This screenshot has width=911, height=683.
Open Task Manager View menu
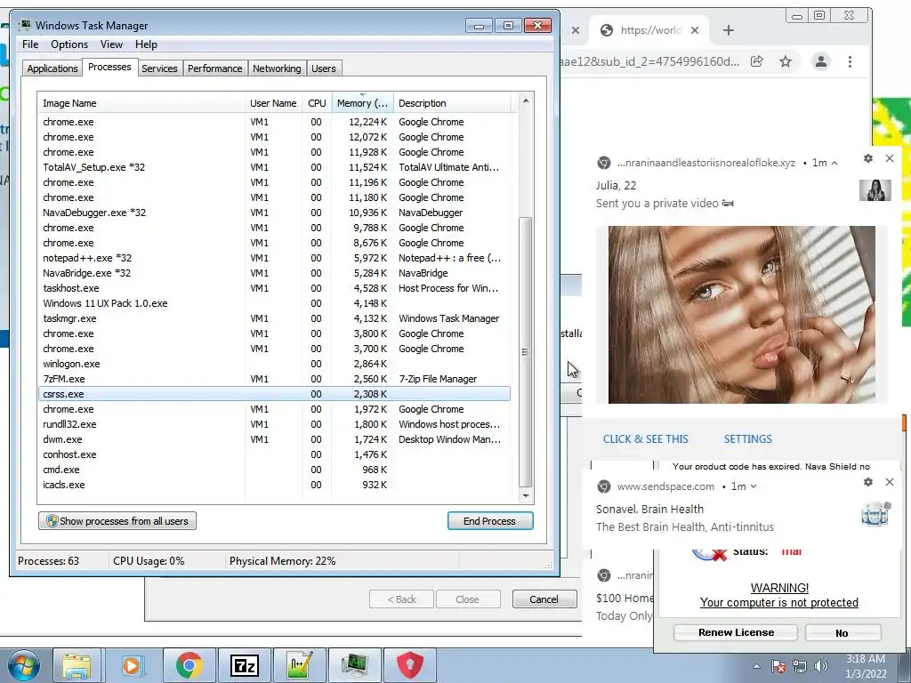pyautogui.click(x=111, y=44)
